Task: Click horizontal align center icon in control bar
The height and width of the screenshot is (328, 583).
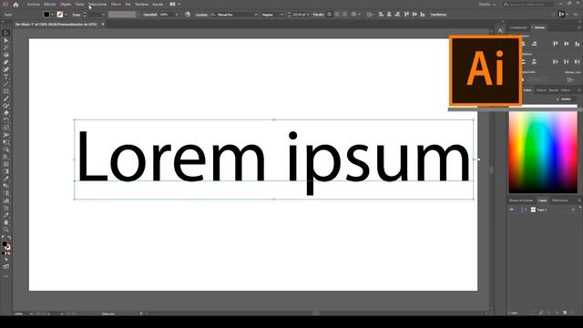Action: pyautogui.click(x=389, y=15)
